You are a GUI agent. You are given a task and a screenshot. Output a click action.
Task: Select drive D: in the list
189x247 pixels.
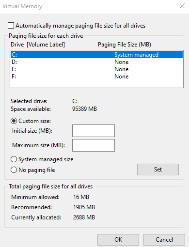pyautogui.click(x=96, y=62)
